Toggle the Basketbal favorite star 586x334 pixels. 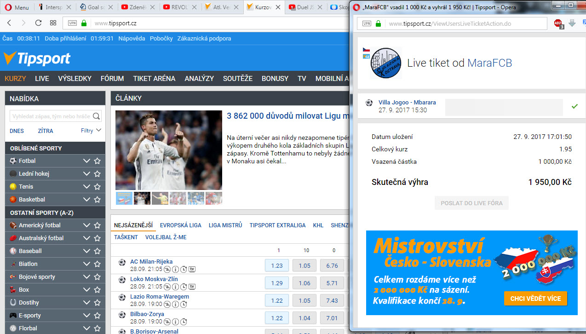(98, 200)
